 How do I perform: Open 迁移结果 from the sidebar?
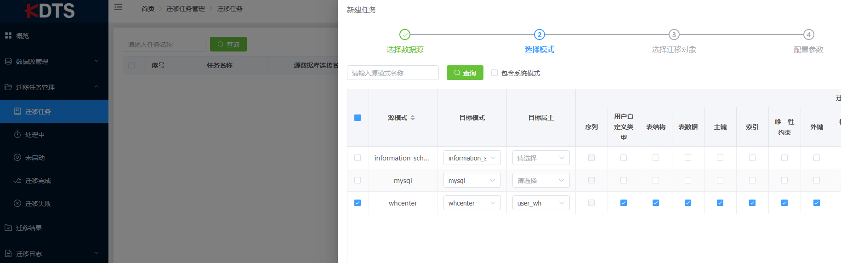(x=28, y=228)
